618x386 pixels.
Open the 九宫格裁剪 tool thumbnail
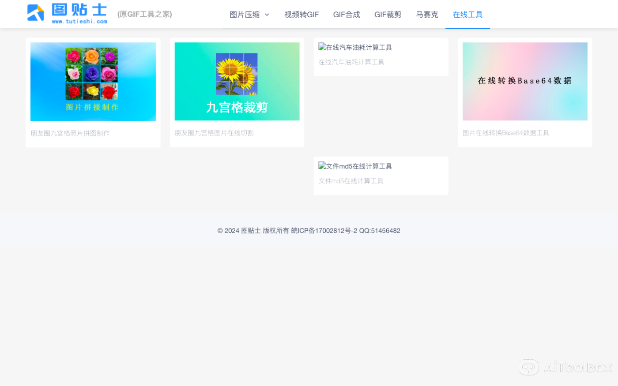[237, 81]
